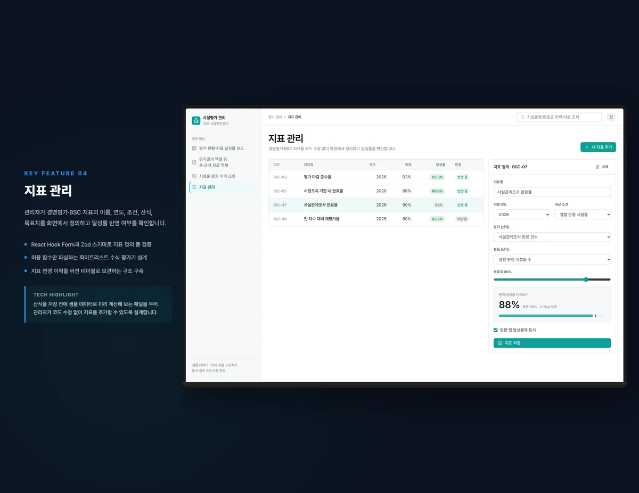Click the save disk icon on 지표 저장
The height and width of the screenshot is (493, 639).
(x=500, y=343)
